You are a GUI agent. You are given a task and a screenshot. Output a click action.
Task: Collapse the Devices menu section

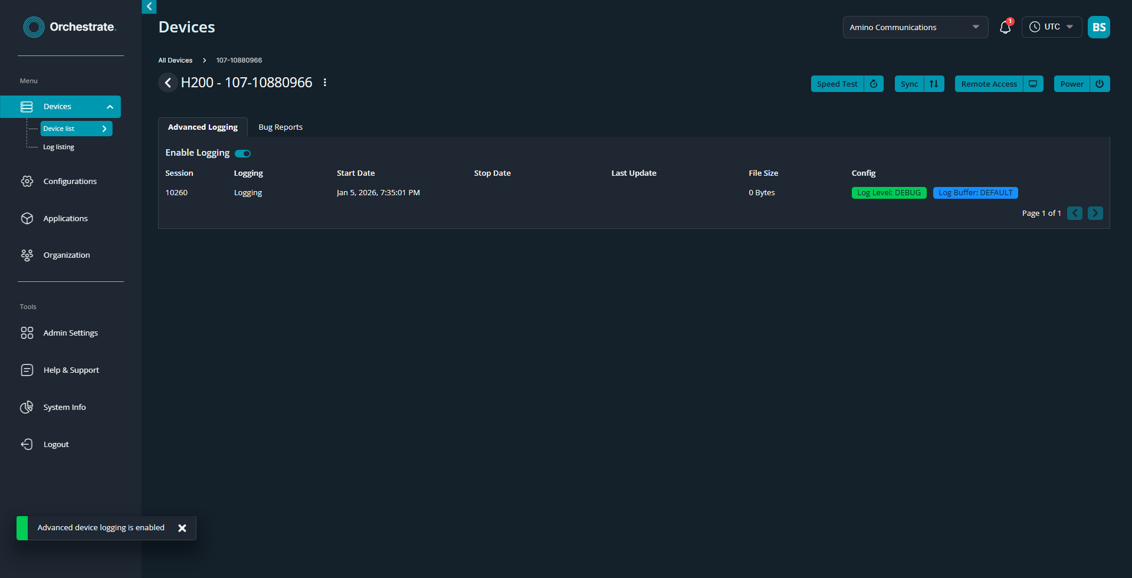pyautogui.click(x=110, y=107)
